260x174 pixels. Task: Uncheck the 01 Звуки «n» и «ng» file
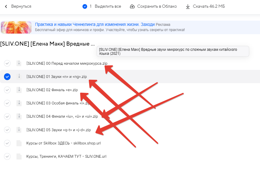point(7,76)
